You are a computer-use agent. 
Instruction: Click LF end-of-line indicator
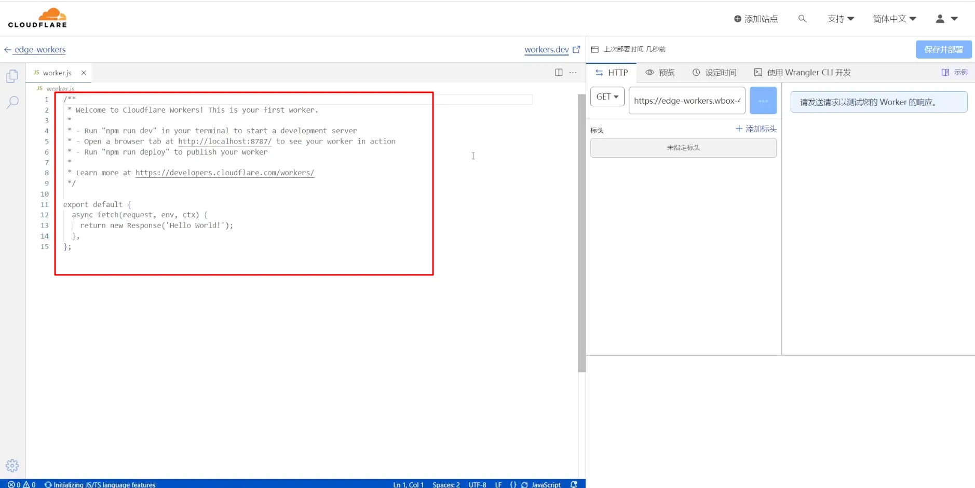coord(498,484)
